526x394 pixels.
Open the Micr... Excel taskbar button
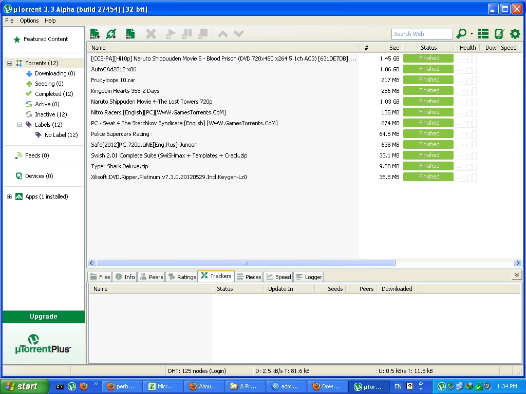click(163, 386)
